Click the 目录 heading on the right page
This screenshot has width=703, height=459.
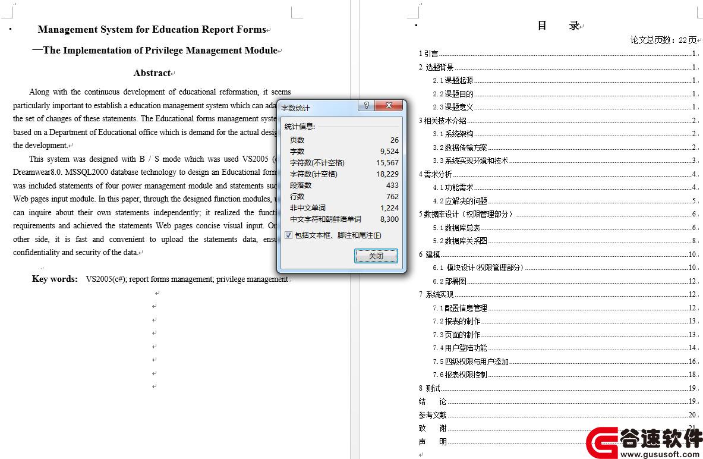(x=558, y=26)
